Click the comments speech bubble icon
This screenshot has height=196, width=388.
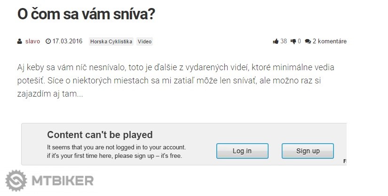(x=308, y=41)
